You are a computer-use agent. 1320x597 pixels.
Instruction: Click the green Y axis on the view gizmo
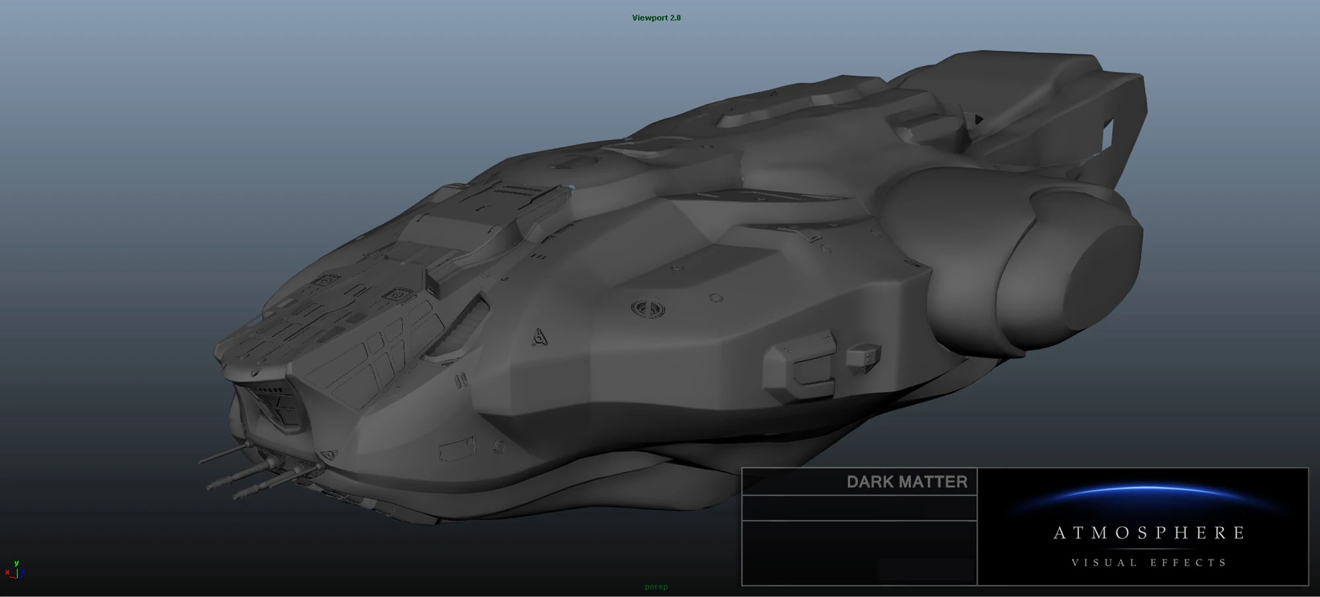(x=16, y=563)
